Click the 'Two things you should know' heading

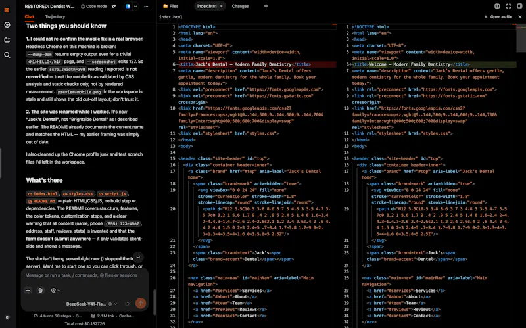[x=66, y=26]
